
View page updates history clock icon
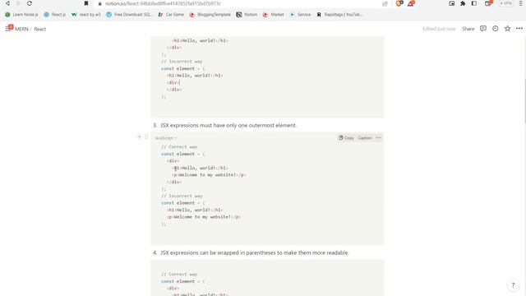[x=495, y=29]
